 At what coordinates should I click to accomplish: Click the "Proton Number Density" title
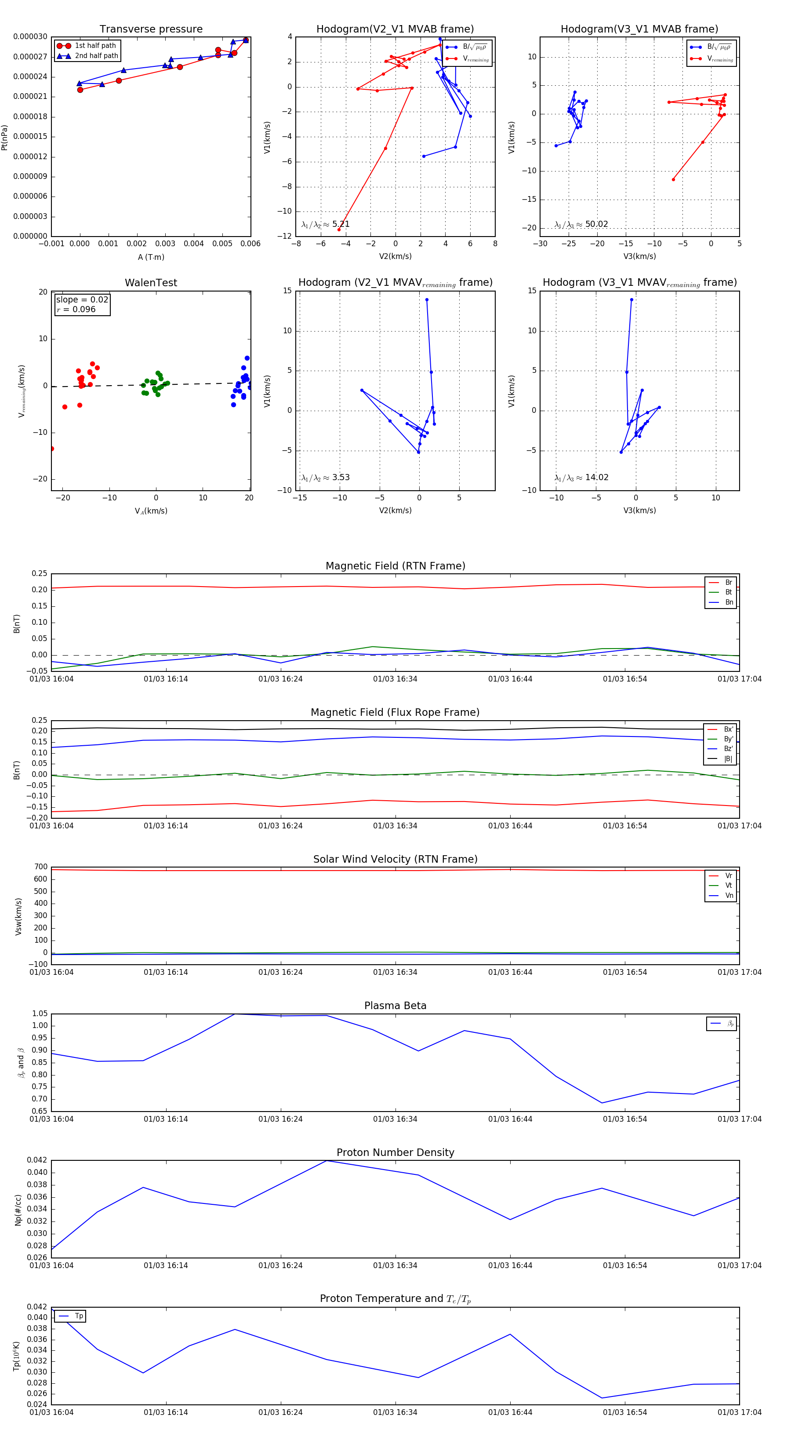395,1152
